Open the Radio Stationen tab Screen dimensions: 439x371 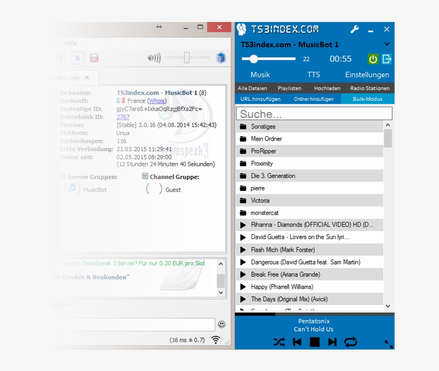pos(369,88)
